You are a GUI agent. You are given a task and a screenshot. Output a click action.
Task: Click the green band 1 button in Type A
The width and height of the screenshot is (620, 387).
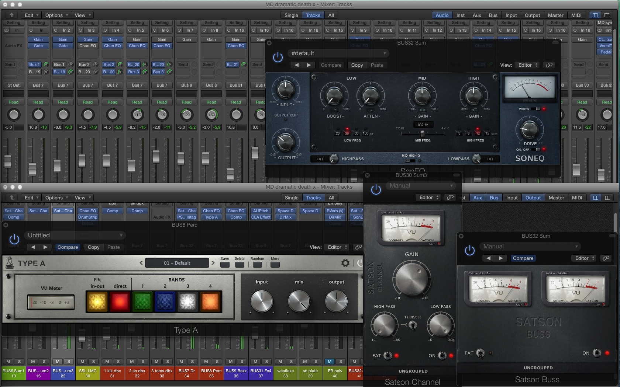pyautogui.click(x=142, y=302)
